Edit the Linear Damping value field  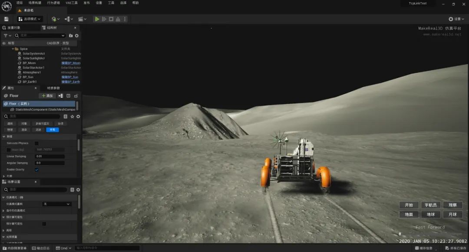[49, 156]
